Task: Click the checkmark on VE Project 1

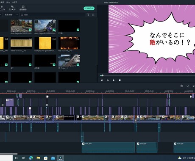Action: pyautogui.click(x=78, y=65)
